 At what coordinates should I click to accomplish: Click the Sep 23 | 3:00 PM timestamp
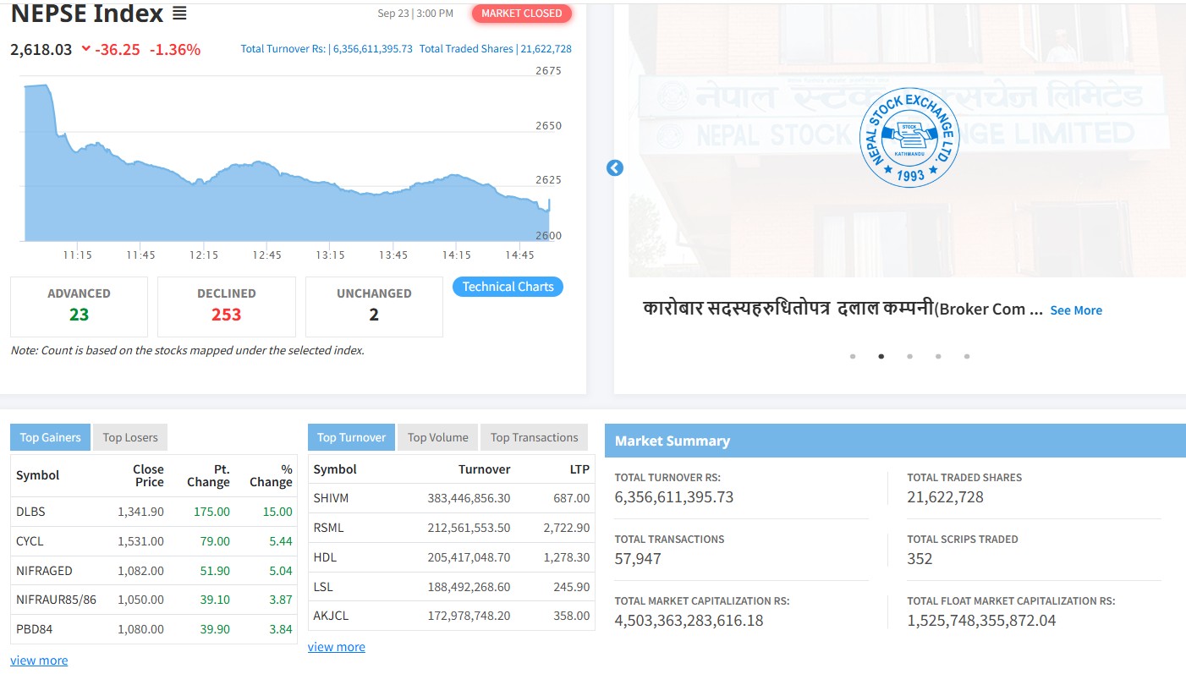(x=415, y=14)
